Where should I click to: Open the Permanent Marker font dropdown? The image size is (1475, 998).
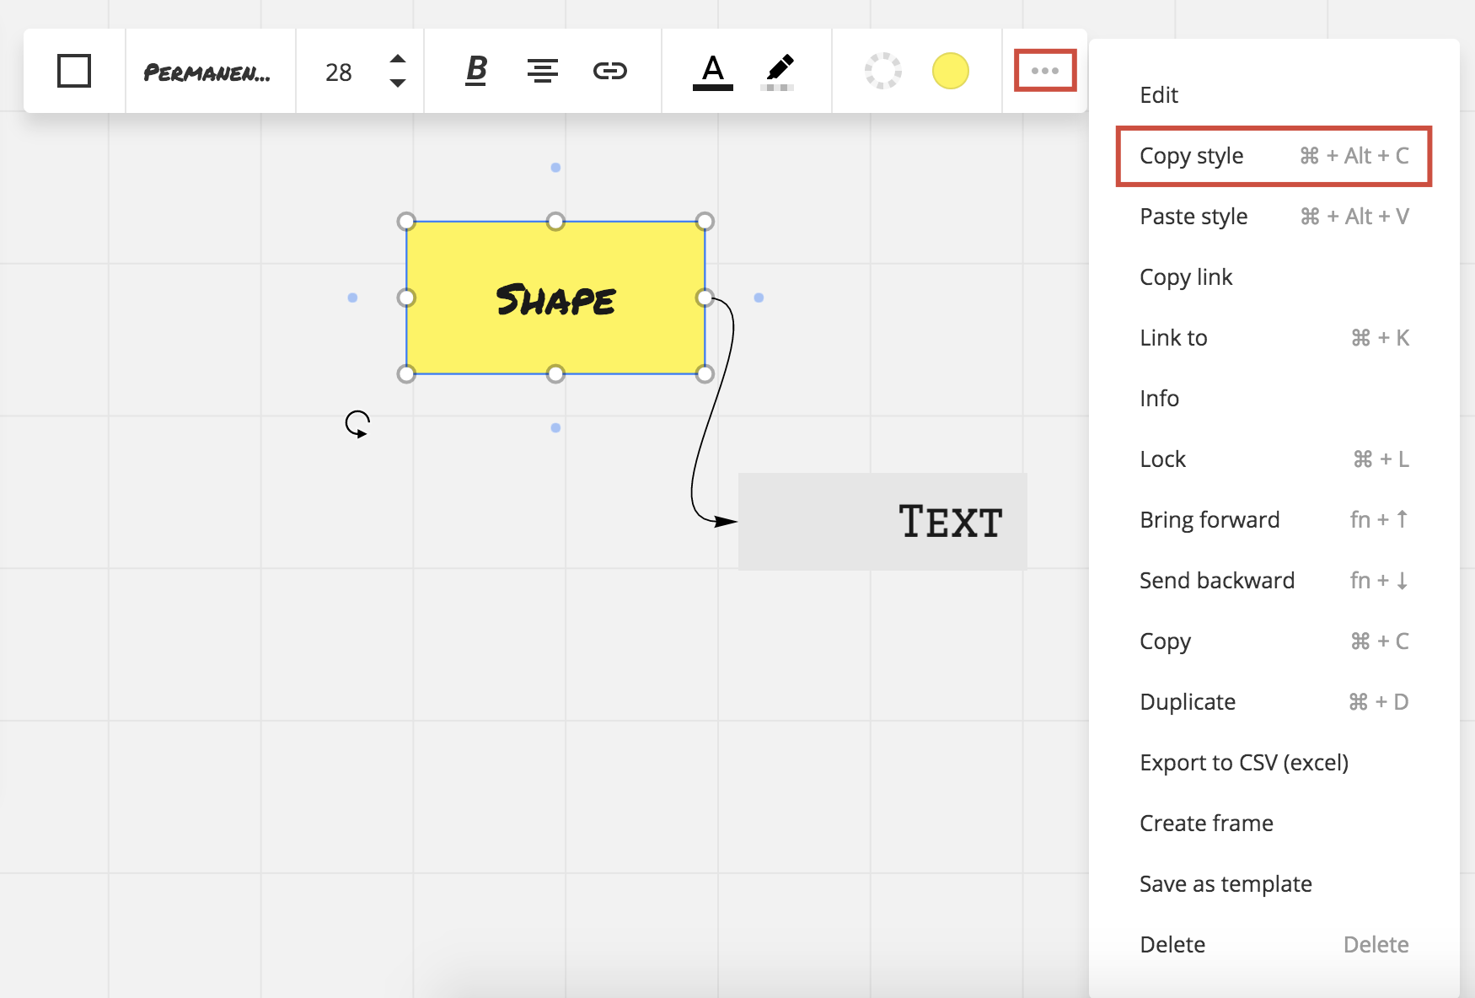(207, 72)
